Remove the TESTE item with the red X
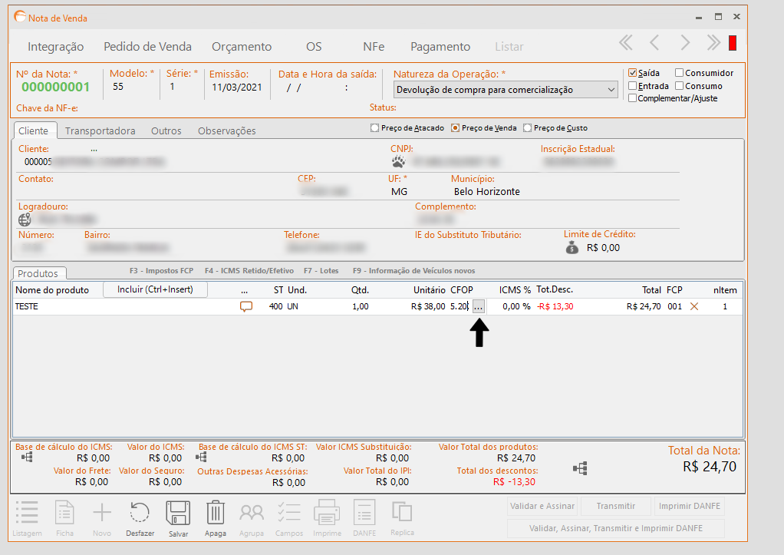Screen dimensions: 784x555 [x=694, y=306]
